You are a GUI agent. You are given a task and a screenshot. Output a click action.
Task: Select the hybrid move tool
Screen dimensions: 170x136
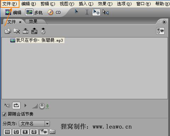point(96,12)
